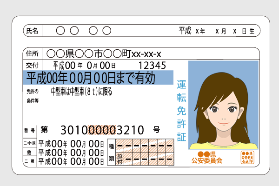Image resolution: width=279 pixels, height=186 pixels.
Task: Click the 免許の条件等 conditions label
Action: click(31, 95)
